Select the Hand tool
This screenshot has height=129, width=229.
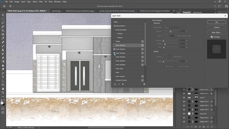click(3, 89)
